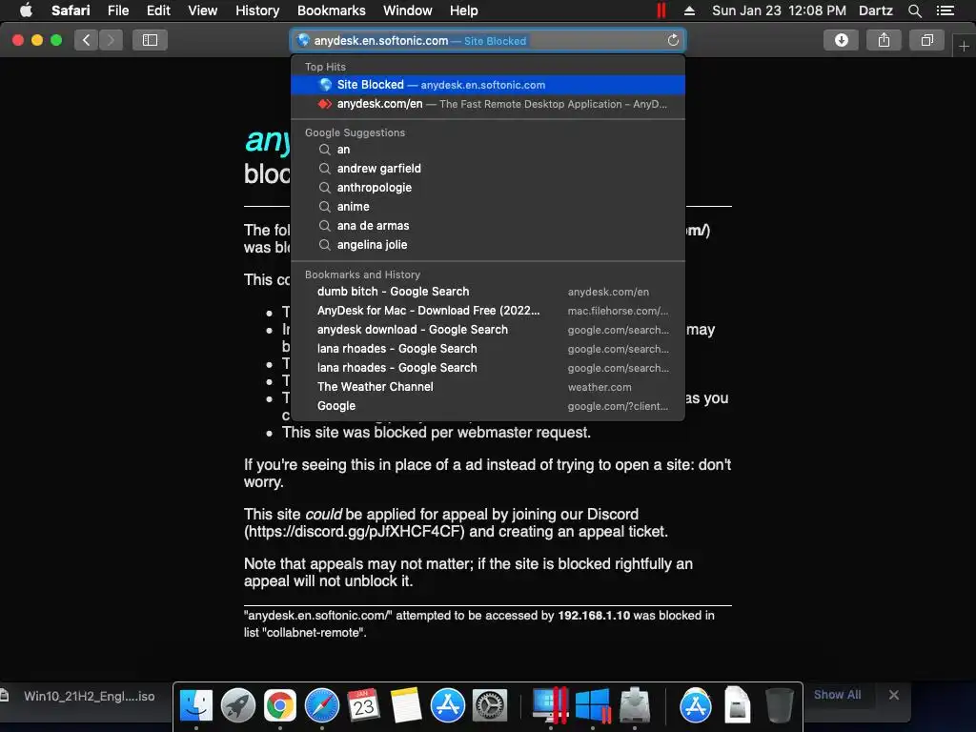Click the date and time in menu bar
Image resolution: width=976 pixels, height=732 pixels.
[x=779, y=10]
